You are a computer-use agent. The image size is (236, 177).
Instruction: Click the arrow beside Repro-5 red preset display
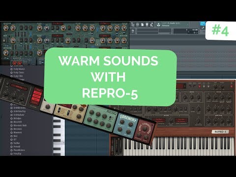point(185,86)
